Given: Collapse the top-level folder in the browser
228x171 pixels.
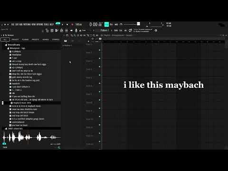Looking at the screenshot, I should click(6, 45).
